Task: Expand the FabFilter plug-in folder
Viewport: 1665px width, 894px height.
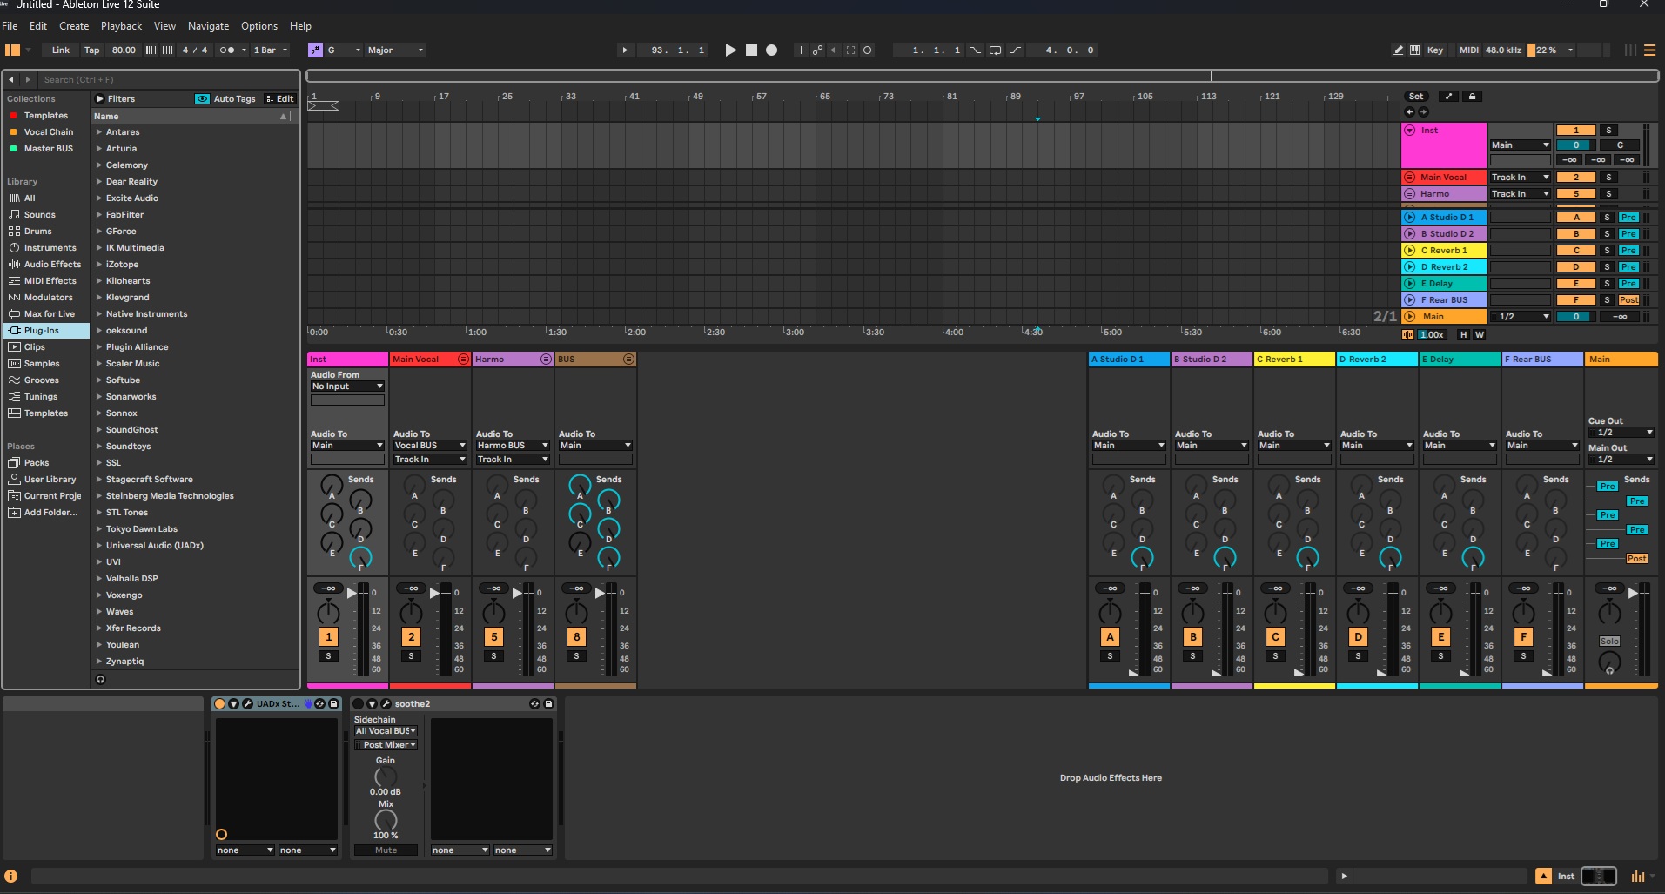Action: pos(98,215)
